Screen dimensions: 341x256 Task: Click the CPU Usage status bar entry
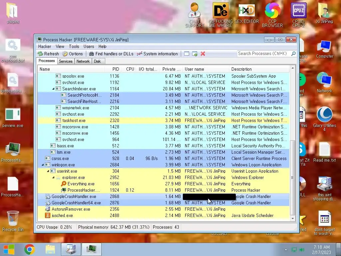[x=54, y=227]
